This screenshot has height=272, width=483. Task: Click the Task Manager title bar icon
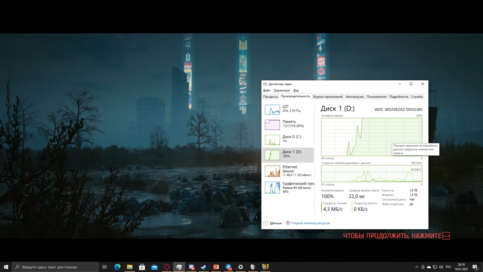click(x=266, y=84)
